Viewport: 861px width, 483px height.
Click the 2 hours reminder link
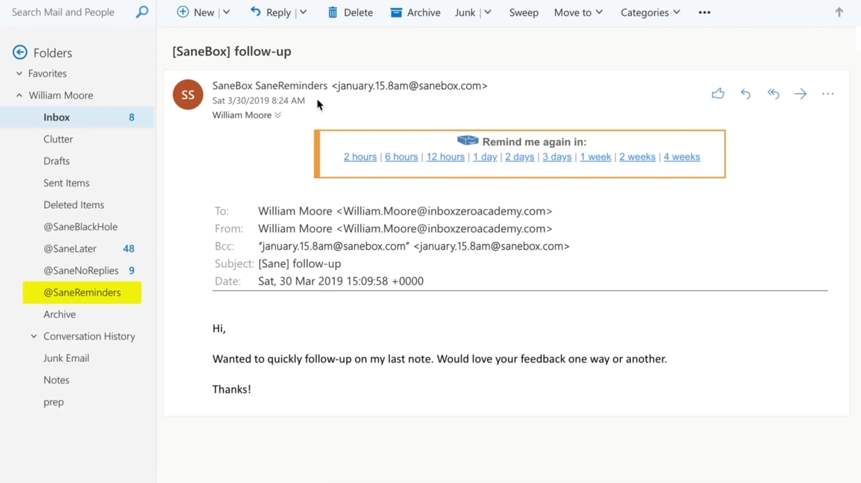[360, 157]
